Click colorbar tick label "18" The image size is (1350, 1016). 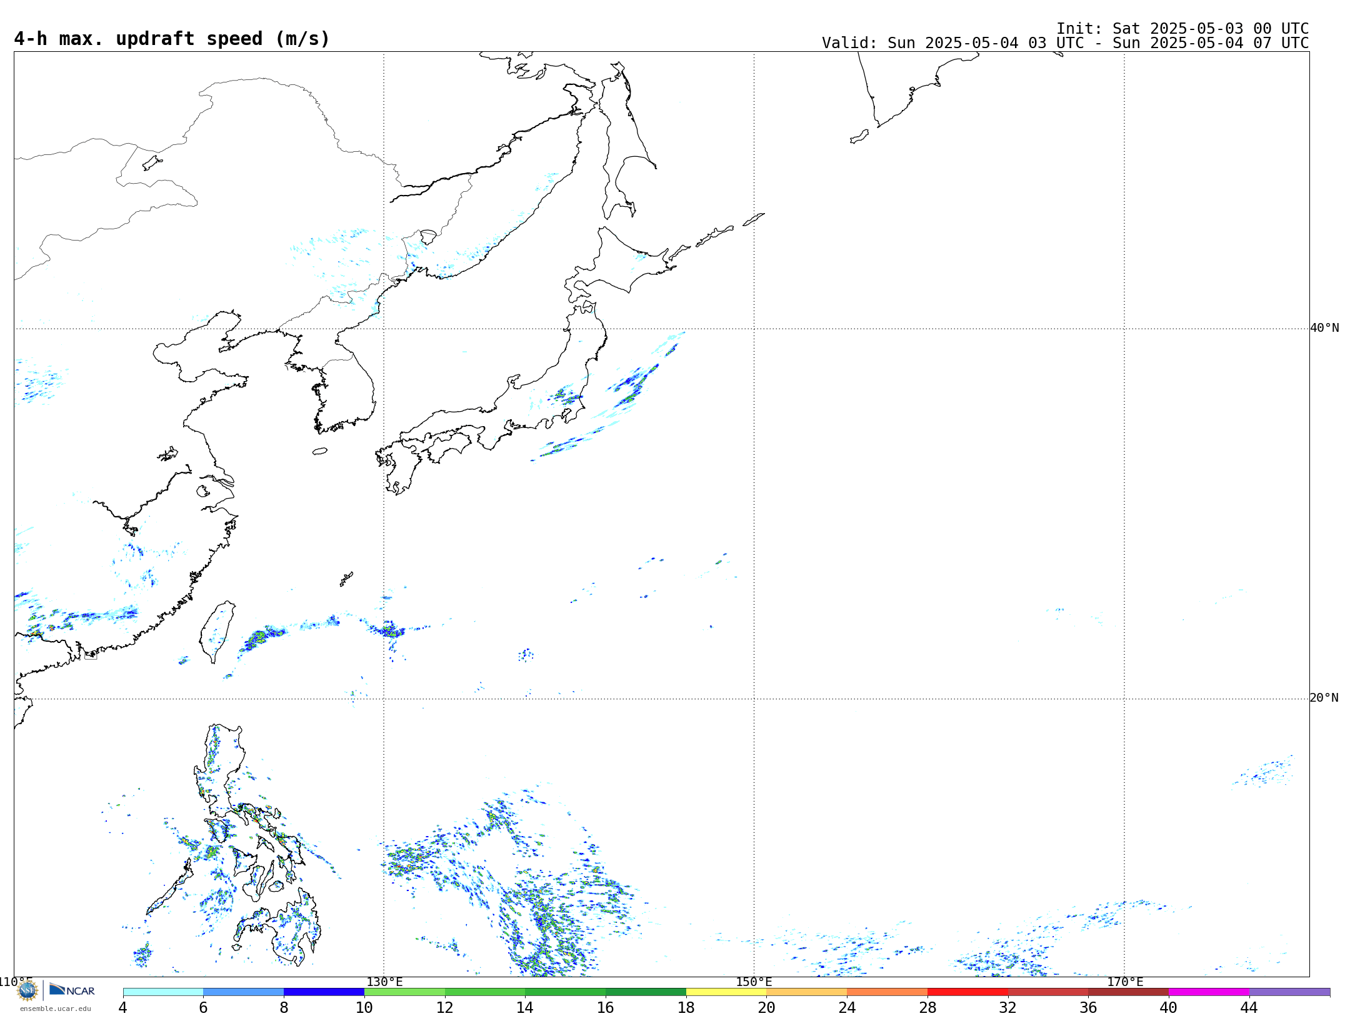point(686,1007)
